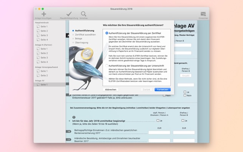Click the green maximize window button
The width and height of the screenshot is (243, 152).
click(x=43, y=9)
